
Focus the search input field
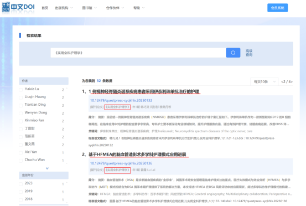click(138, 53)
